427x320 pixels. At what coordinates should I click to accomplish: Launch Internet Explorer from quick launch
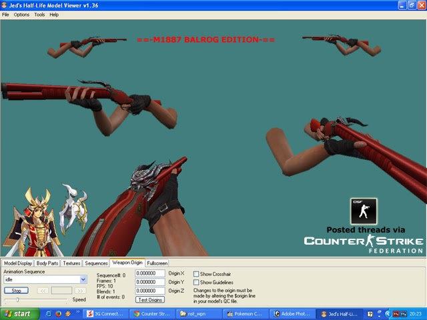[x=49, y=314]
